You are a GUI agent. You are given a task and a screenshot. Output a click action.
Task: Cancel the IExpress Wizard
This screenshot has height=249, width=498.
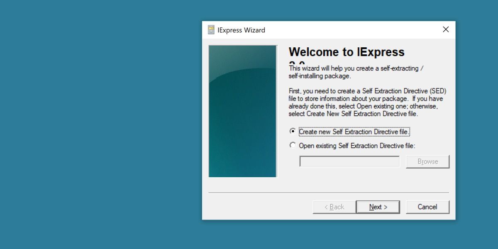point(427,207)
